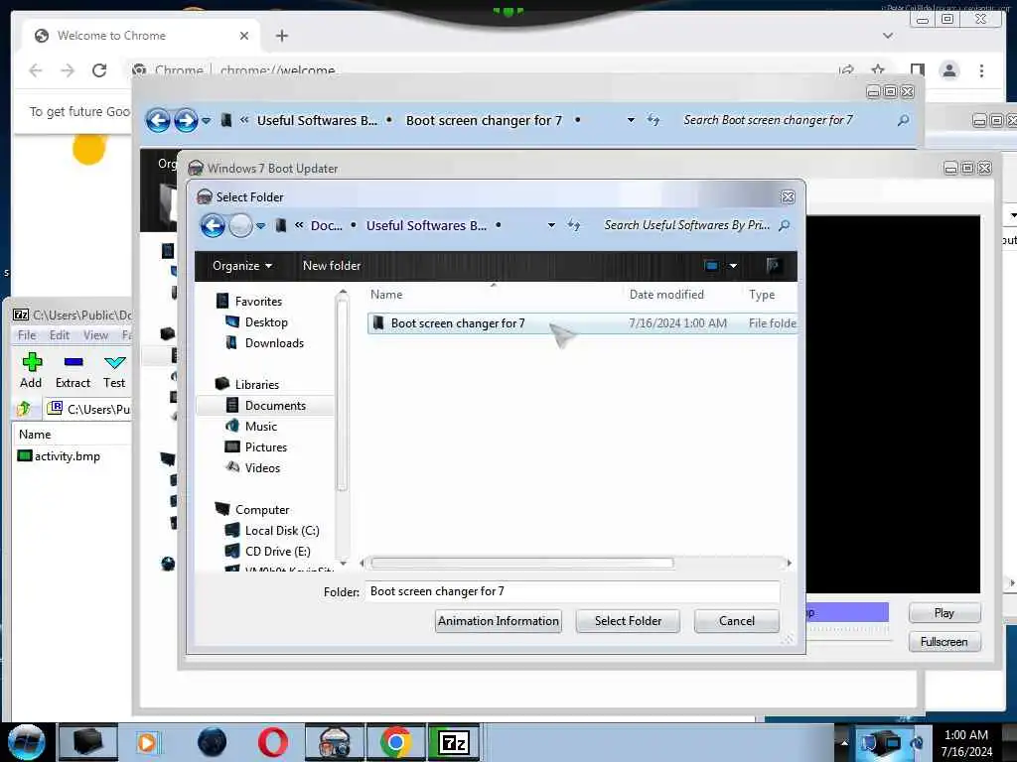Click the Search Useful Softwares field
Image resolution: width=1017 pixels, height=762 pixels.
[x=686, y=225]
